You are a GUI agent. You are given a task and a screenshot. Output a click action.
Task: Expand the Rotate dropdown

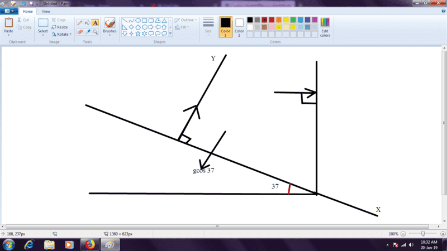pyautogui.click(x=61, y=34)
